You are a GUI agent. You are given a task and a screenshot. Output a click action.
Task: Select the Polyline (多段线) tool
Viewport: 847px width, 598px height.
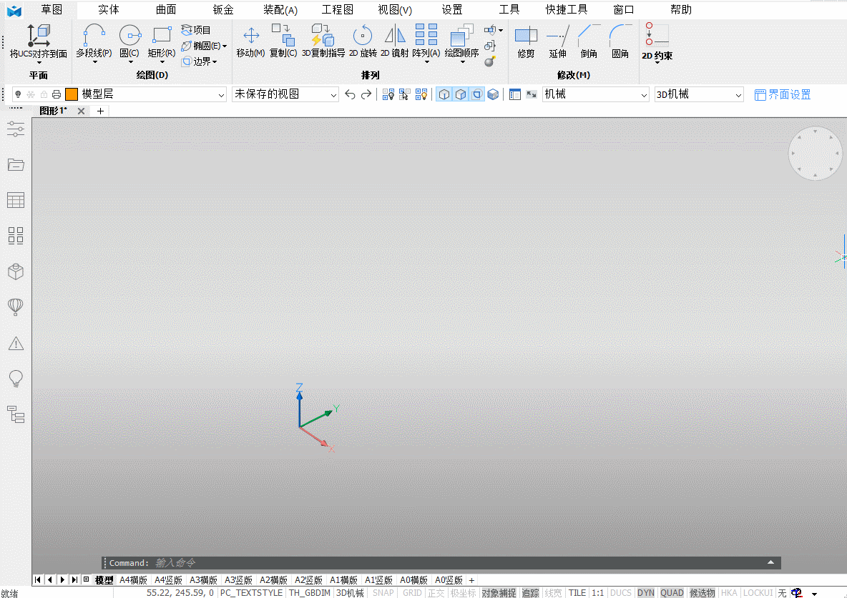tap(94, 41)
